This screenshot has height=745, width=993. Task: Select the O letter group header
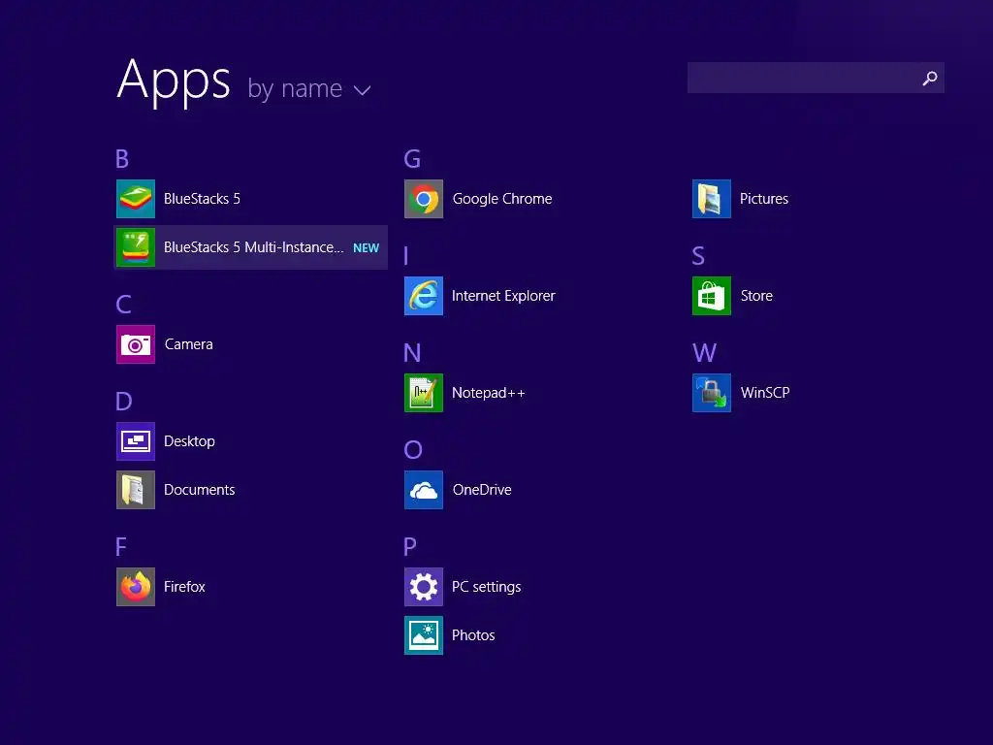click(x=413, y=450)
